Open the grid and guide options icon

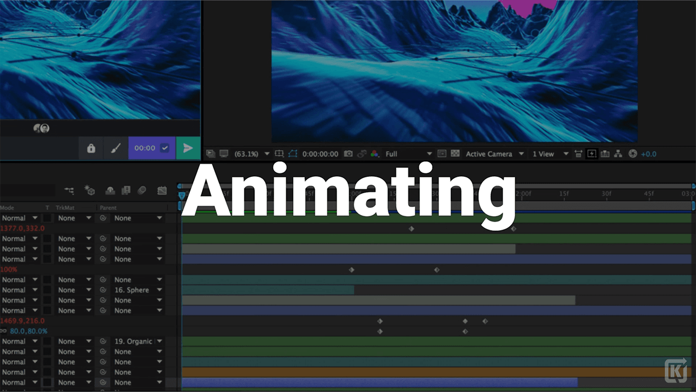pos(279,154)
